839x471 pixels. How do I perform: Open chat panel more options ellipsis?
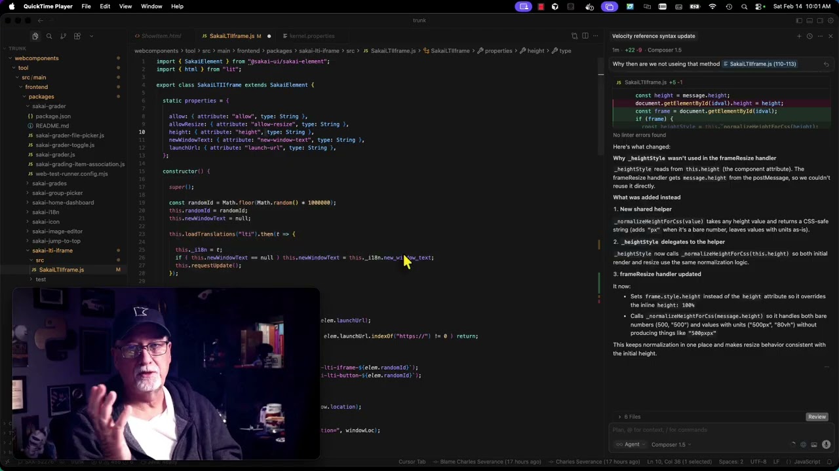pos(820,36)
